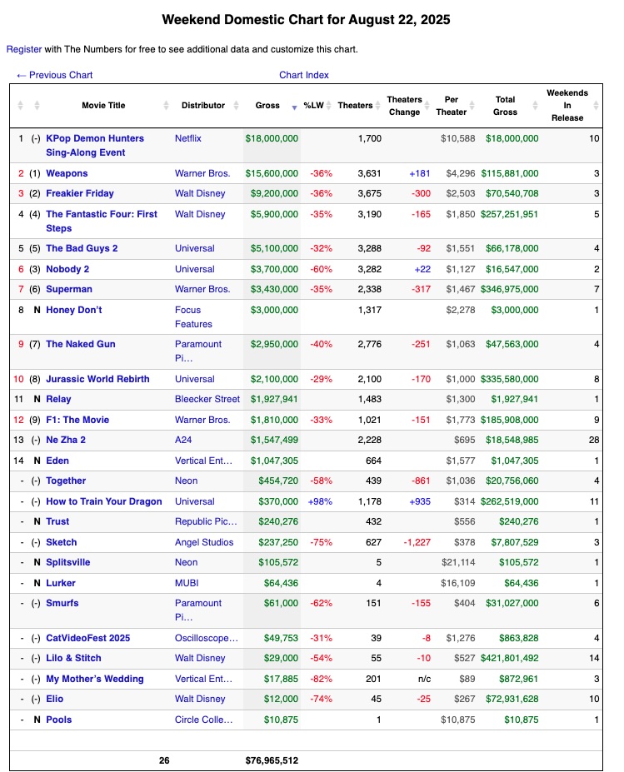624x772 pixels.
Task: Sort by Total Gross header text
Action: 506,106
